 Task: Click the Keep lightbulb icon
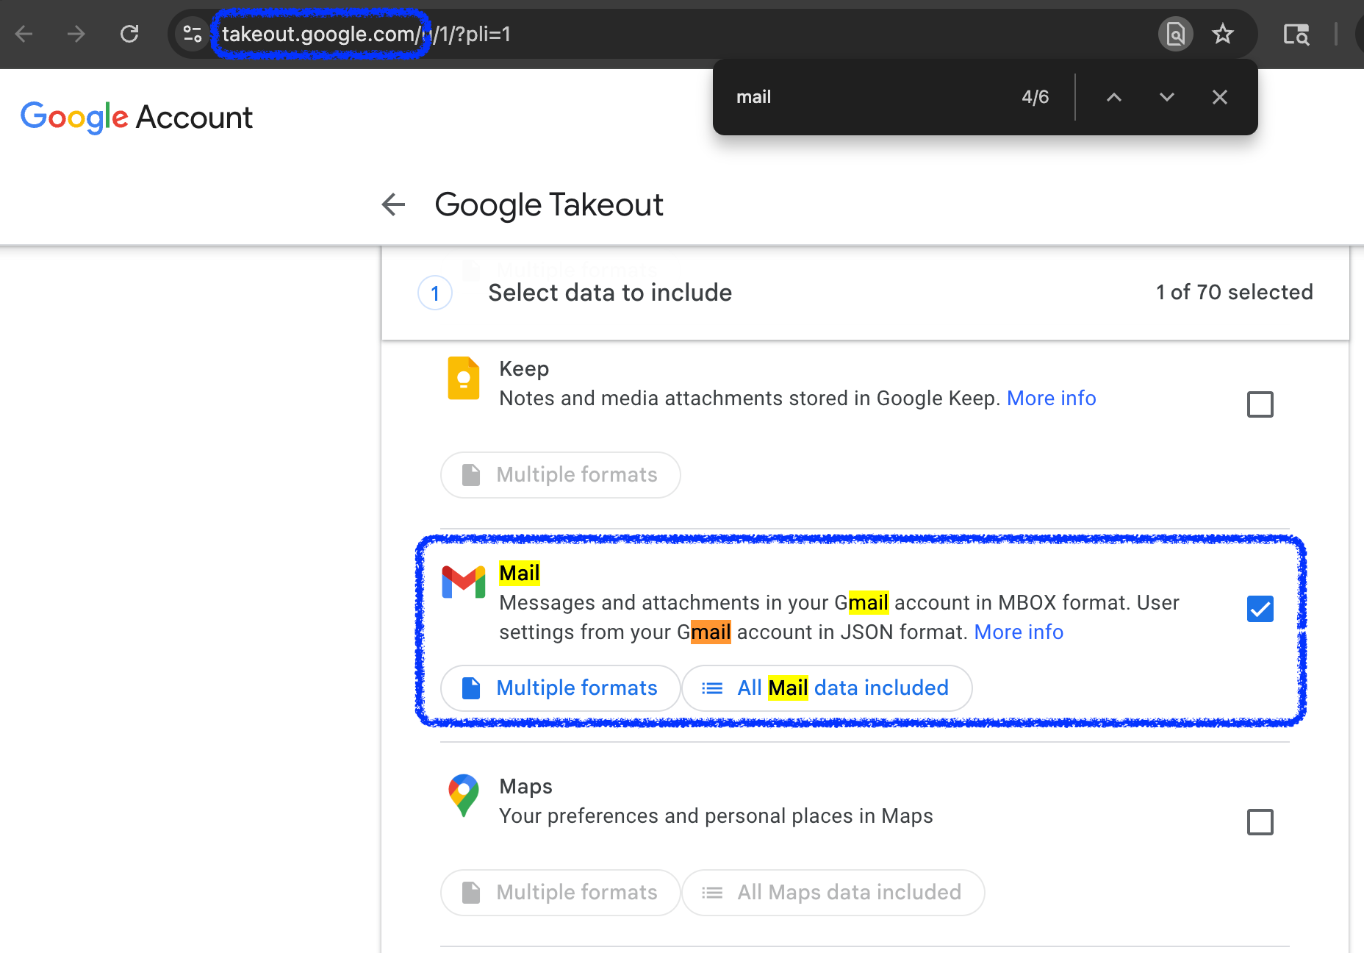point(464,378)
